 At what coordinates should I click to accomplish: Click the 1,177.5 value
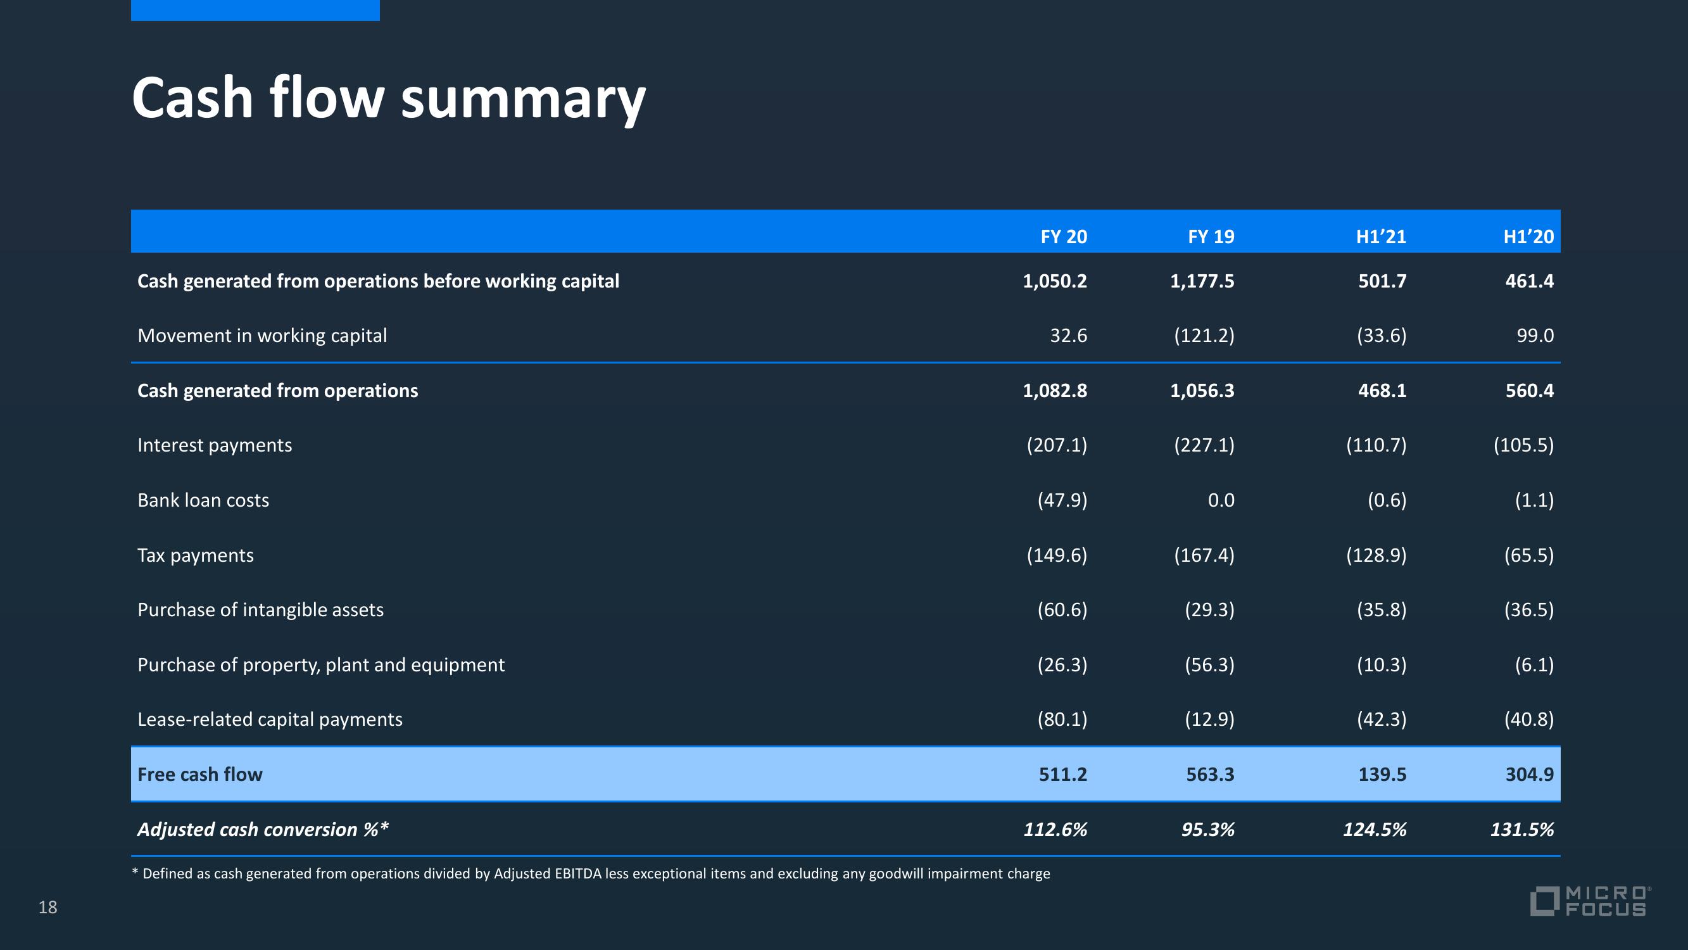point(1202,281)
